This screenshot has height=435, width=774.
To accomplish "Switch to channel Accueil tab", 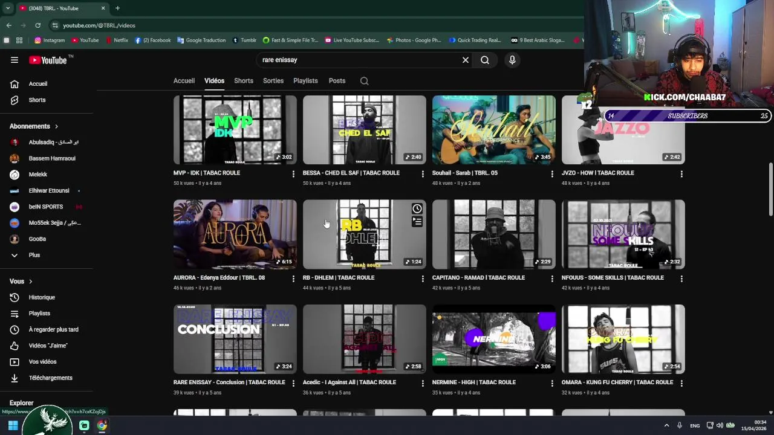I will click(x=184, y=81).
